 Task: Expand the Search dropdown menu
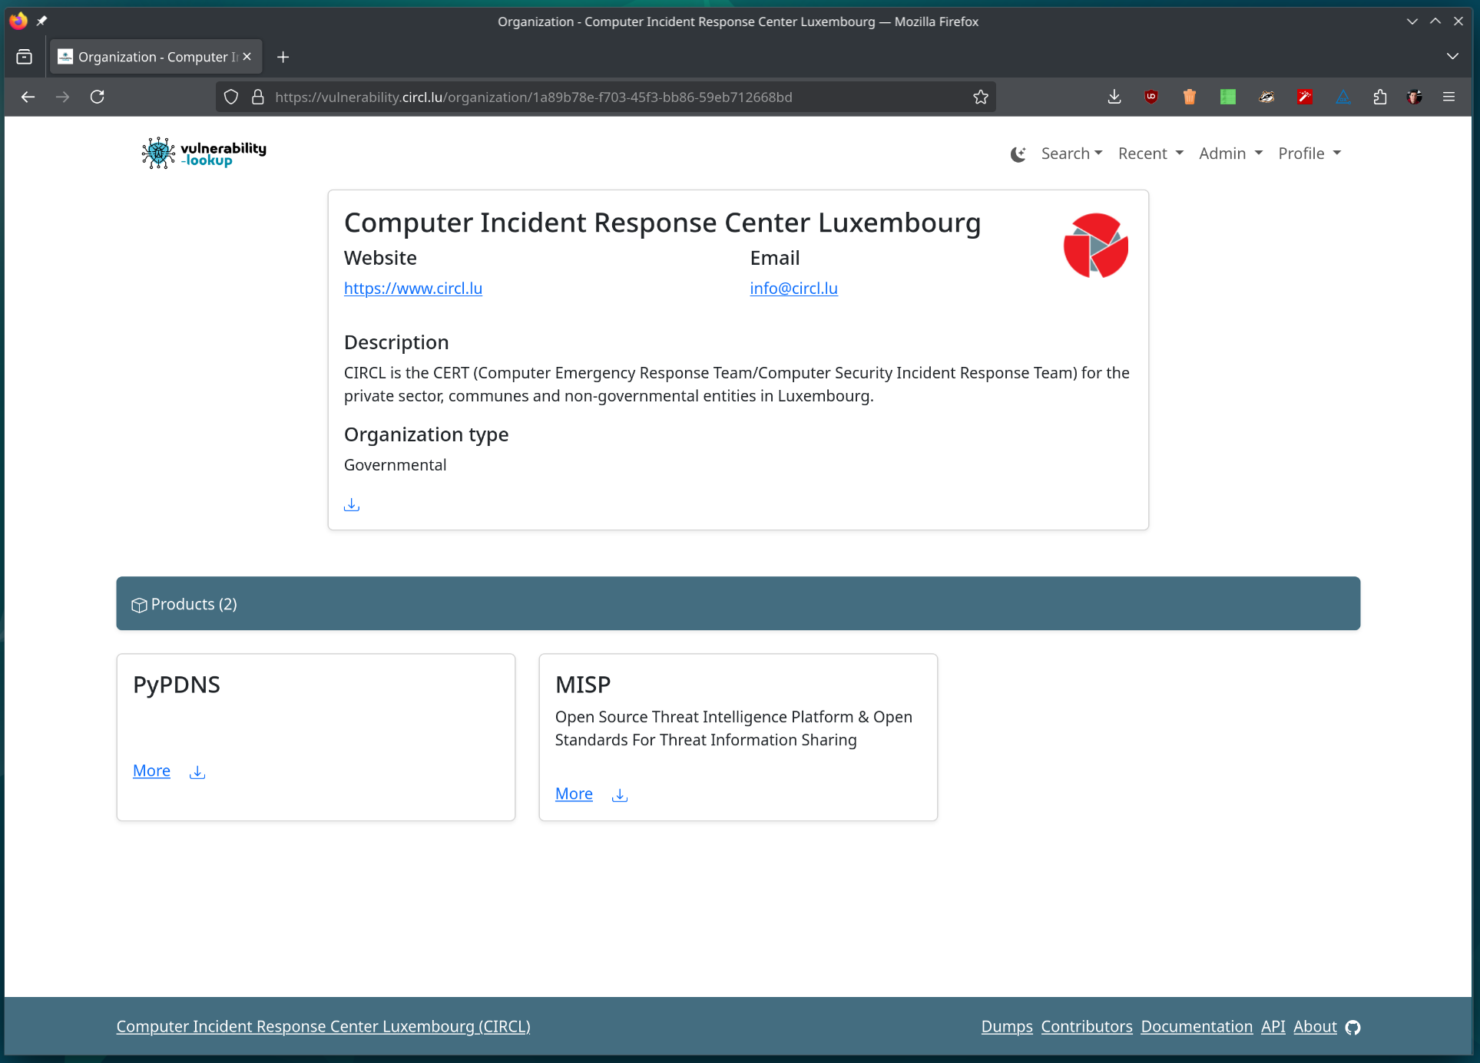1071,154
